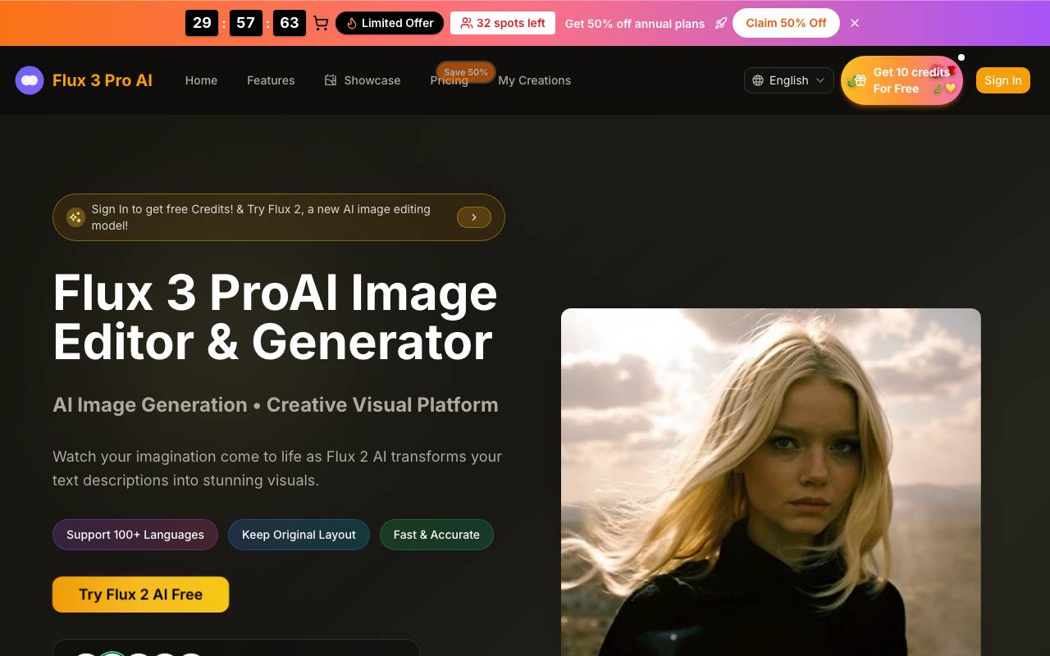Screen dimensions: 1050x656
Task: Click the 'Get 50% off annual plans' text
Action: [x=635, y=23]
